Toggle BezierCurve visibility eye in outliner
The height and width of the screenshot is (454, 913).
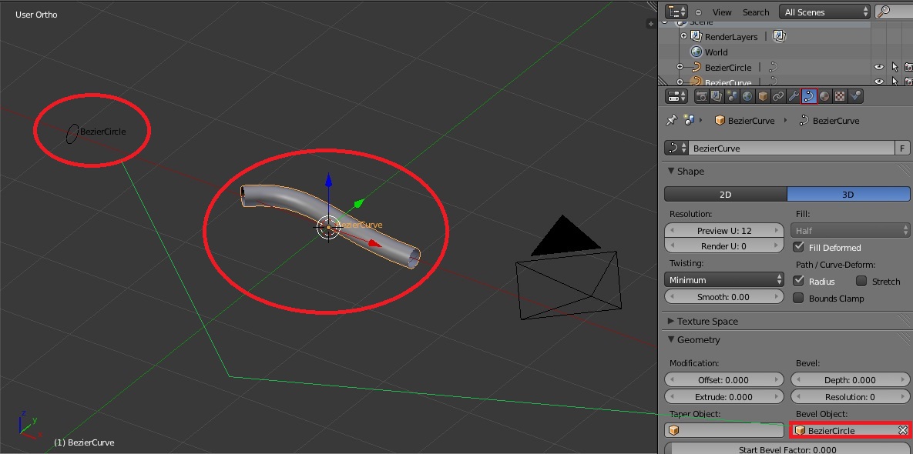(x=879, y=82)
